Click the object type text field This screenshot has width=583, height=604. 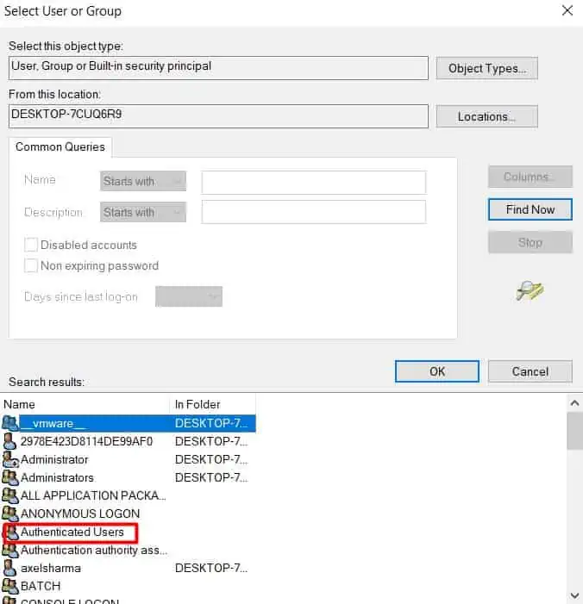[x=218, y=68]
